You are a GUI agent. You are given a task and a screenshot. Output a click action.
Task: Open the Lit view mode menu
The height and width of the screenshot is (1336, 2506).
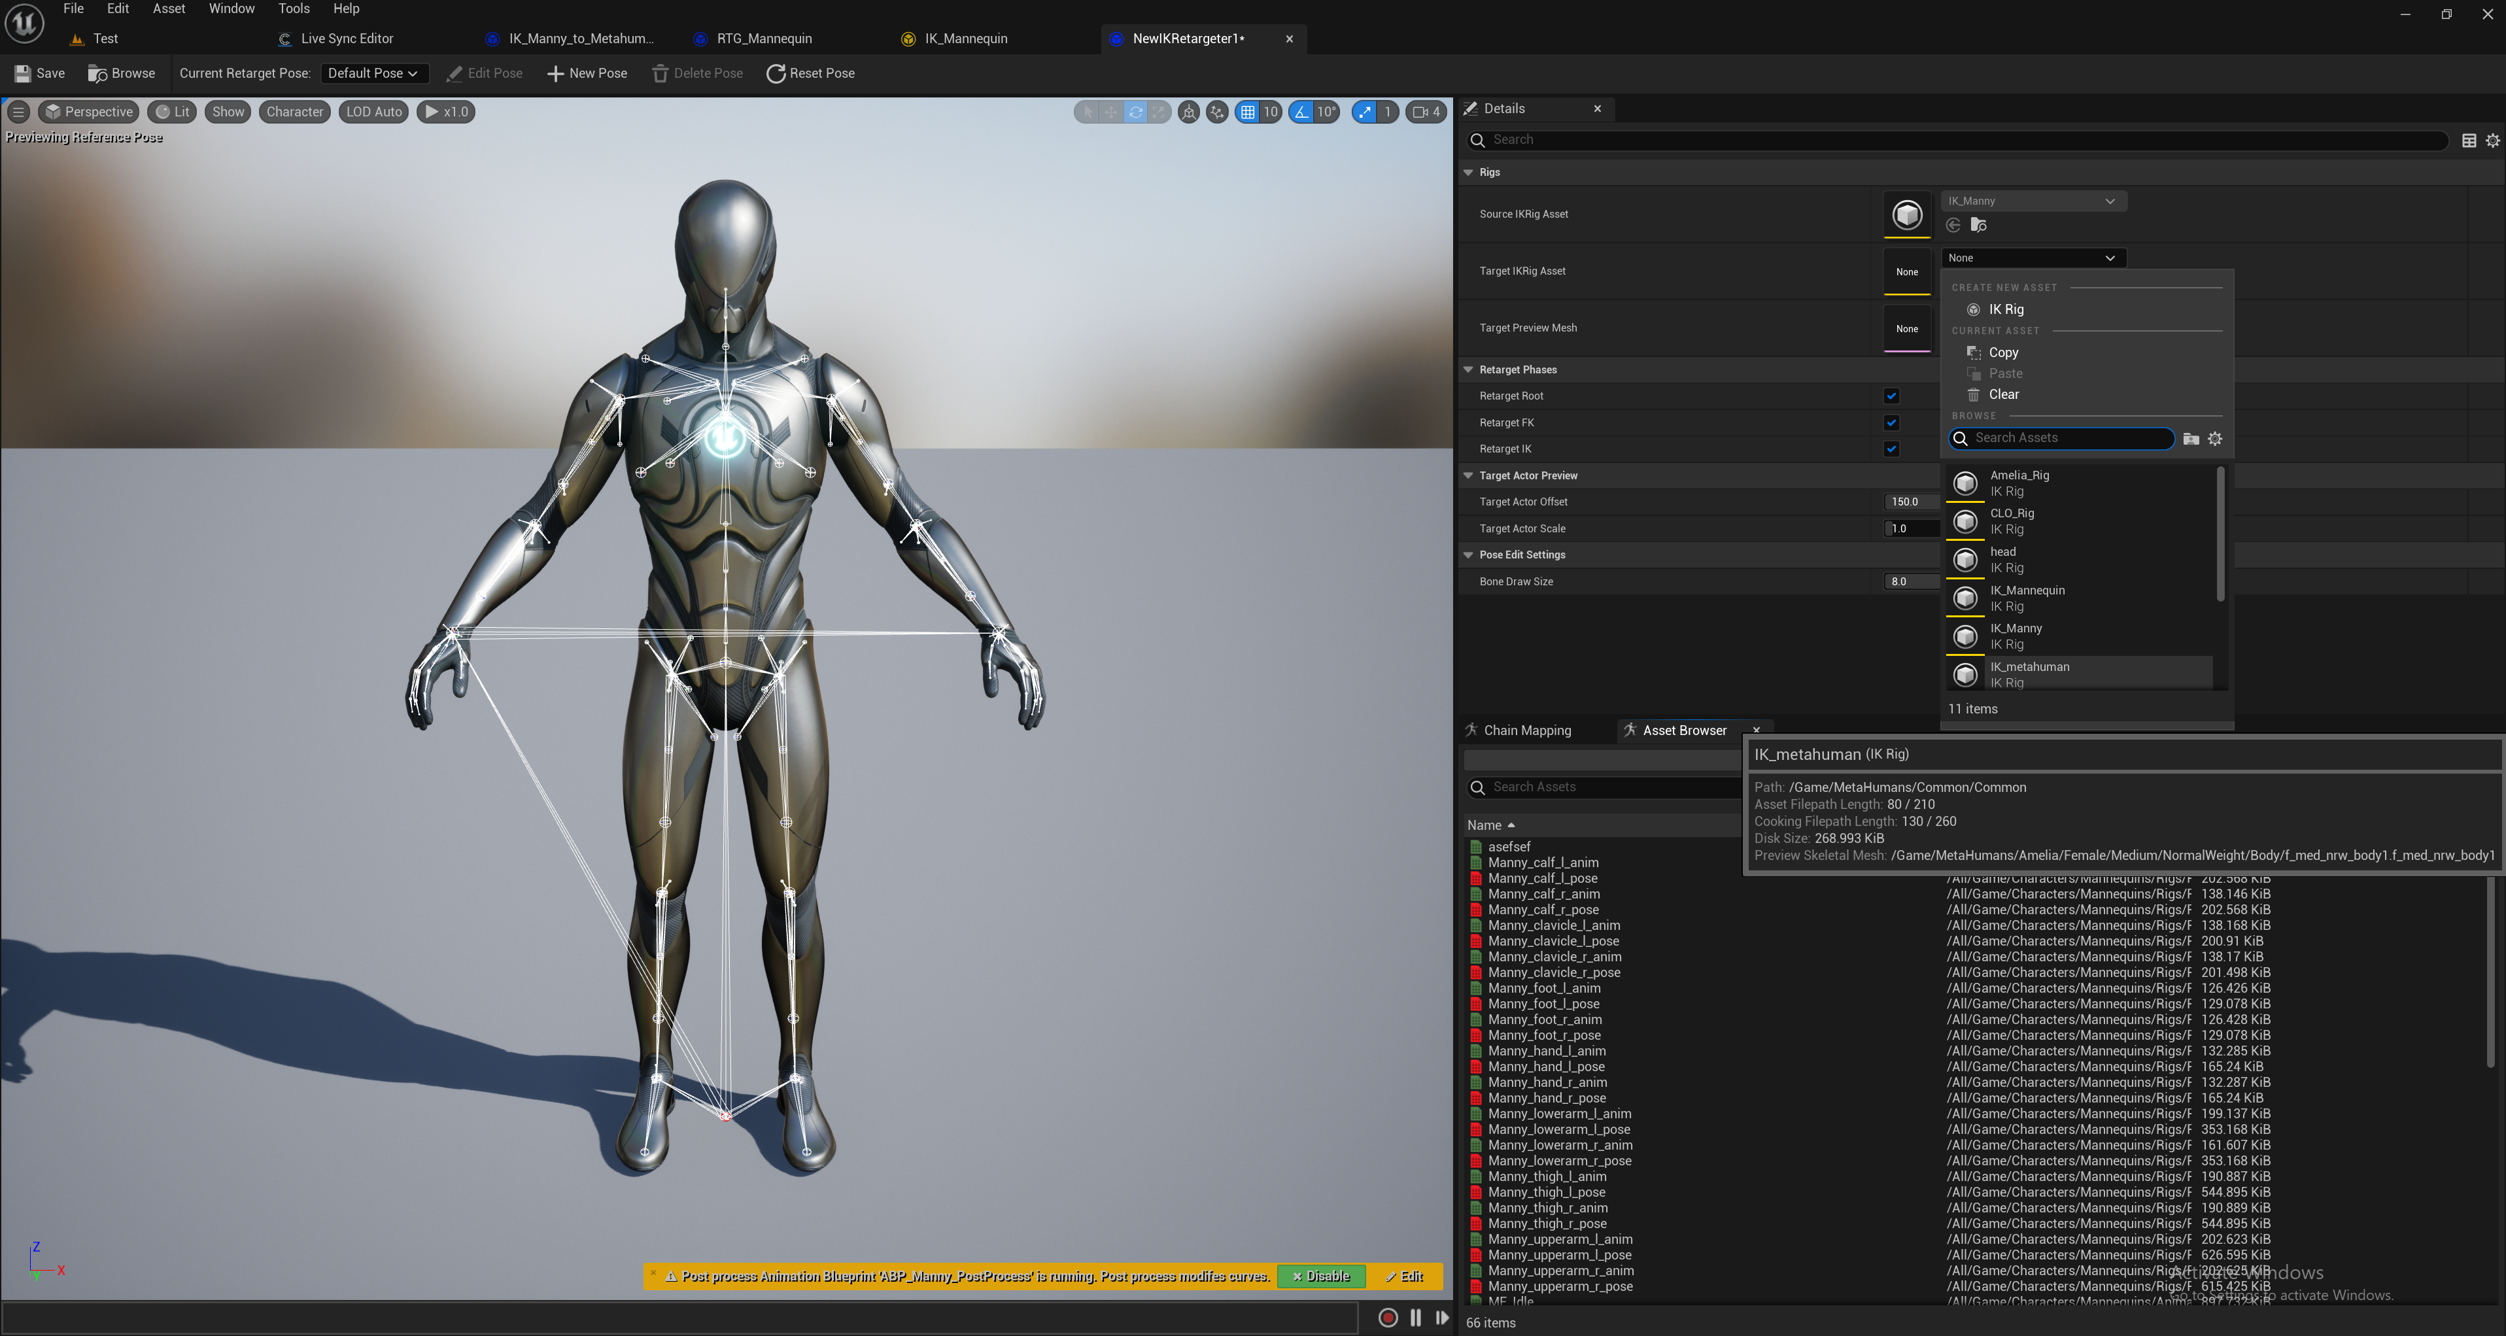pyautogui.click(x=173, y=112)
